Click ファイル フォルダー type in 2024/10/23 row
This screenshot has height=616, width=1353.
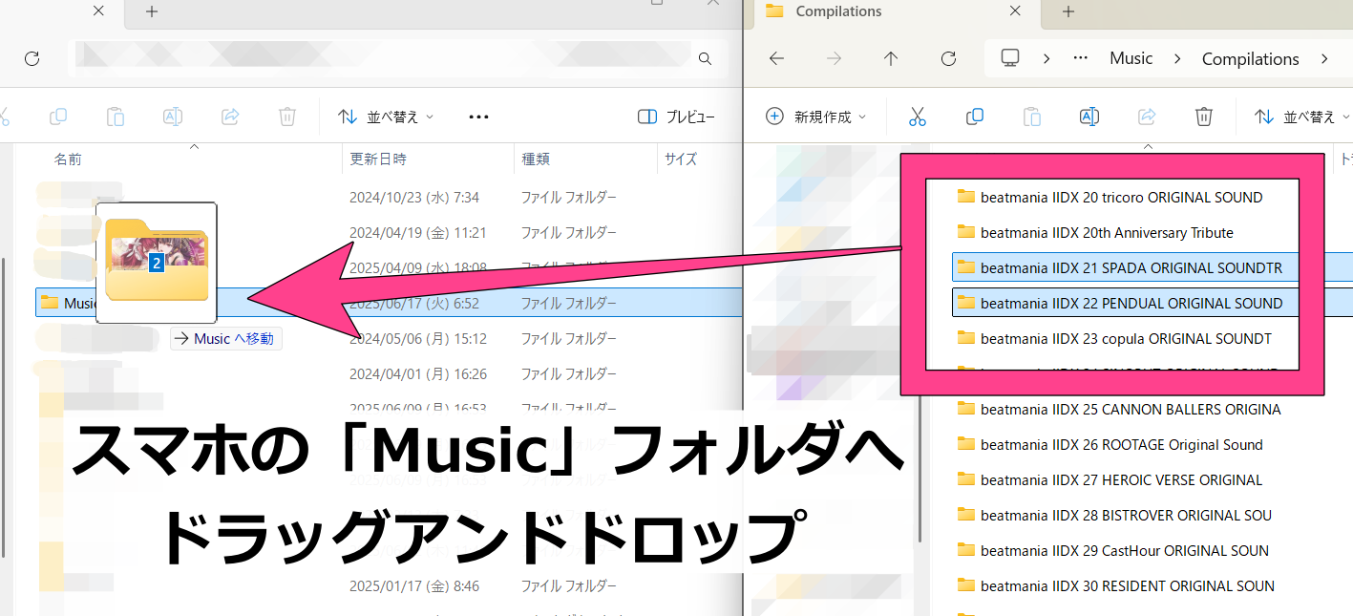click(568, 197)
